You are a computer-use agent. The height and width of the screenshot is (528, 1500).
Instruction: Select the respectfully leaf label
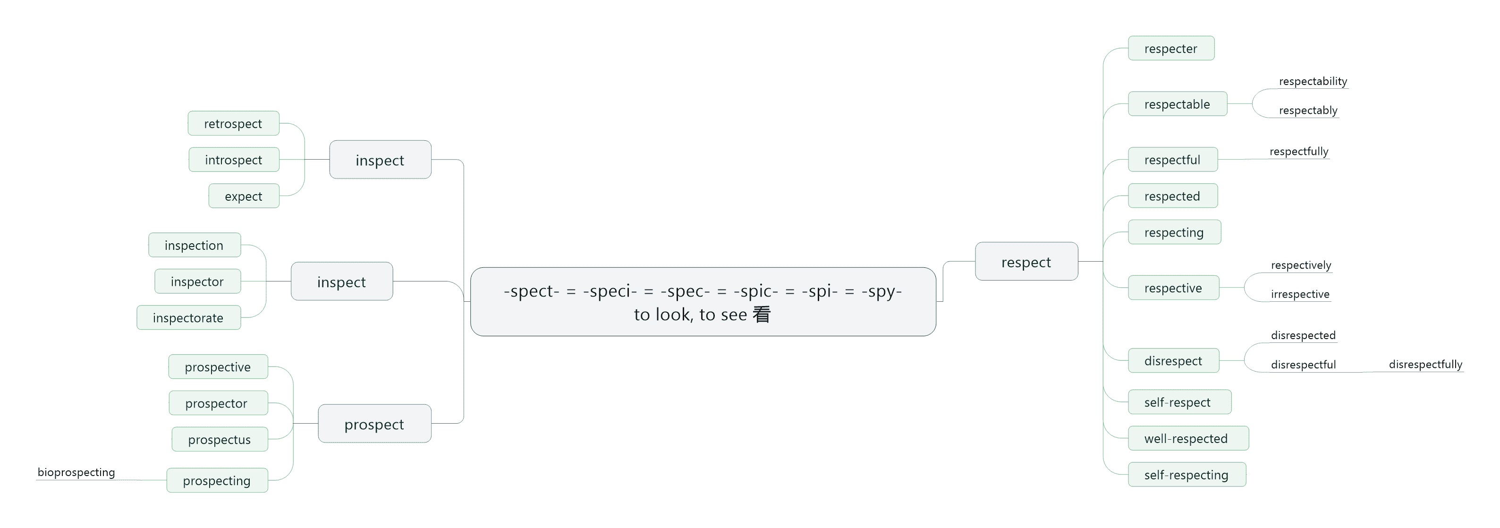[1298, 151]
